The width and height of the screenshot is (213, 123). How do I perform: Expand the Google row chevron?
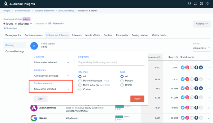pyautogui.click(x=209, y=118)
